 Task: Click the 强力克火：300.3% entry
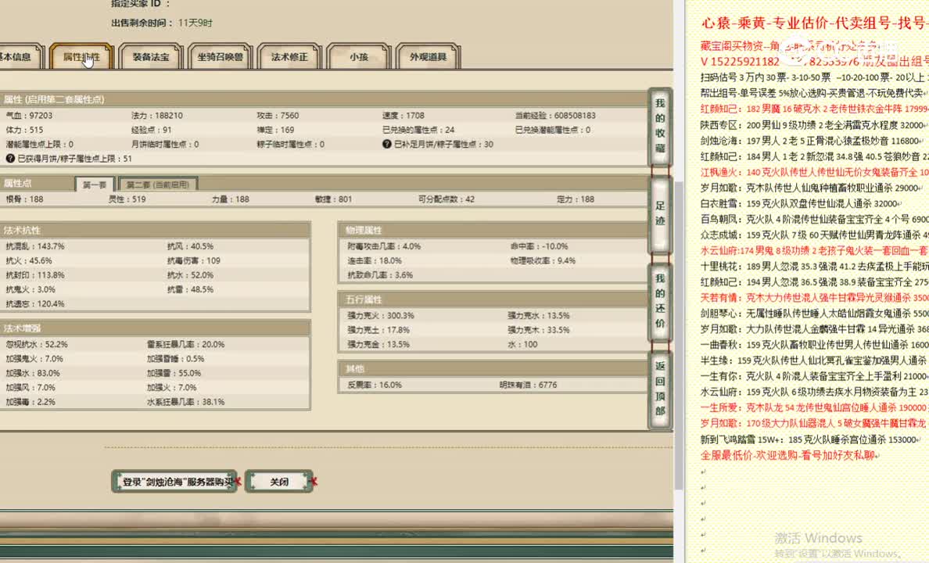[380, 315]
